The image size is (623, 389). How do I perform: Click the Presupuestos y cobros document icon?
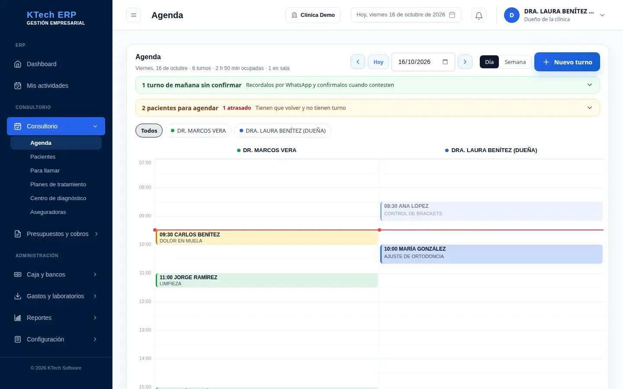(18, 234)
